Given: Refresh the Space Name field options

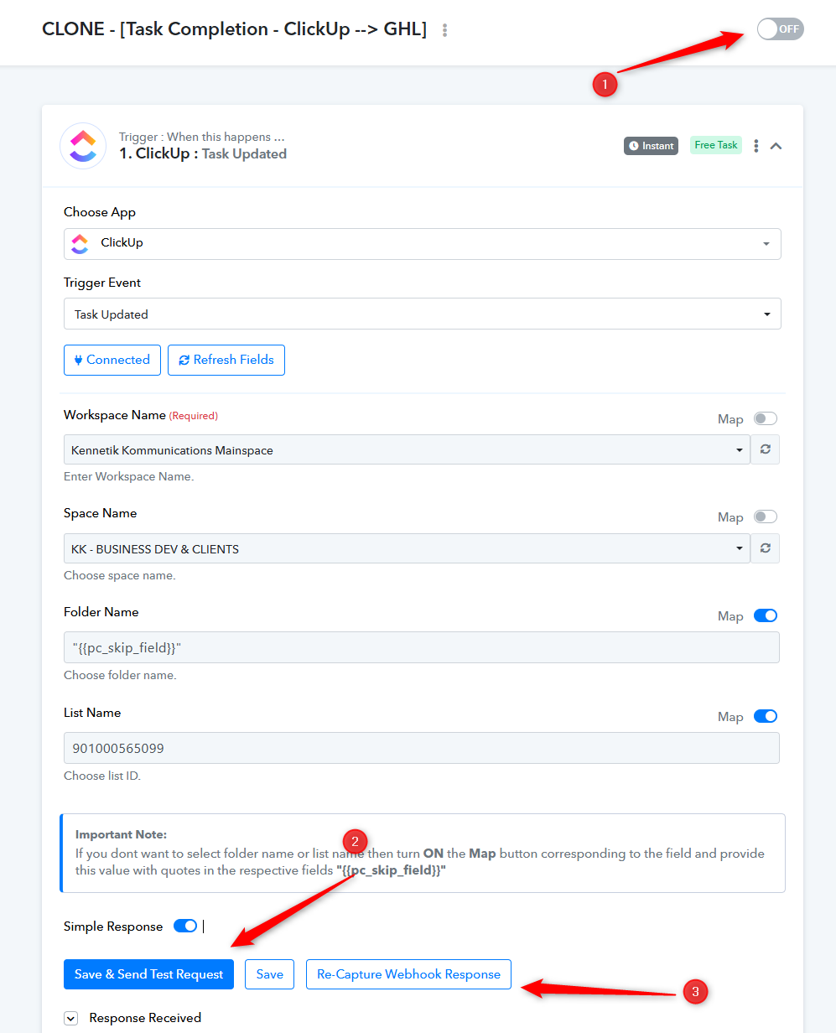Looking at the screenshot, I should tap(765, 548).
